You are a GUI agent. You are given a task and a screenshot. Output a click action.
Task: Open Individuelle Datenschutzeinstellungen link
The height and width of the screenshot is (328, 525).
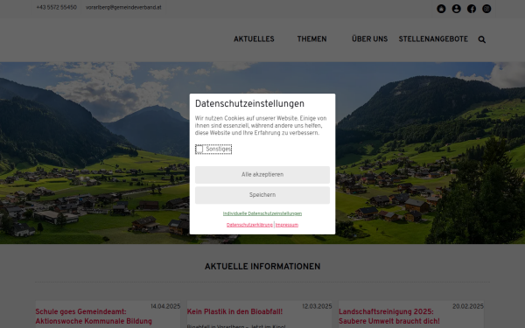(262, 213)
